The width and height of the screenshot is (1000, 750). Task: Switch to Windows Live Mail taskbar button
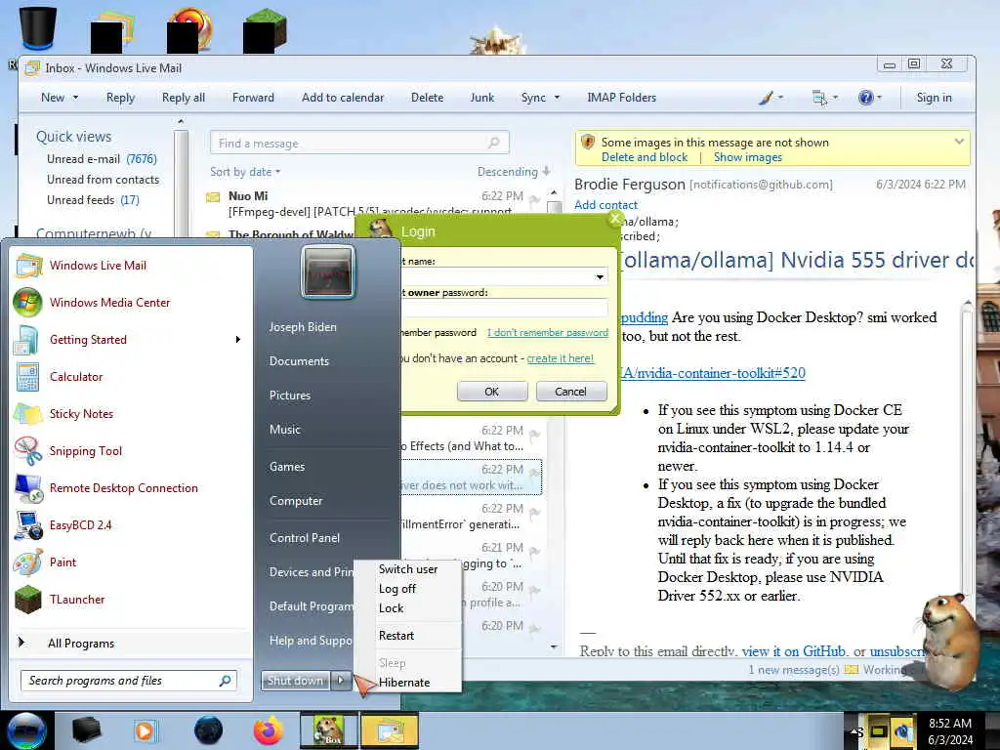click(390, 730)
